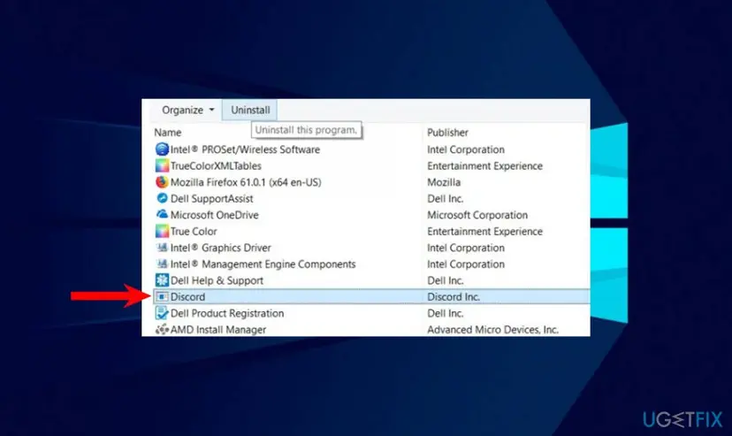Screen dimensions: 732x436
Task: Click the Discord program icon
Action: click(162, 296)
